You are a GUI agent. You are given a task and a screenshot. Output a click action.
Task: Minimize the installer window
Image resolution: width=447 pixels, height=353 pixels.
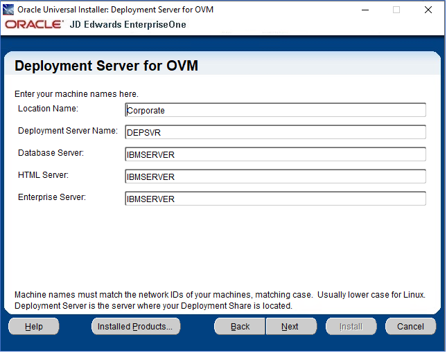366,10
